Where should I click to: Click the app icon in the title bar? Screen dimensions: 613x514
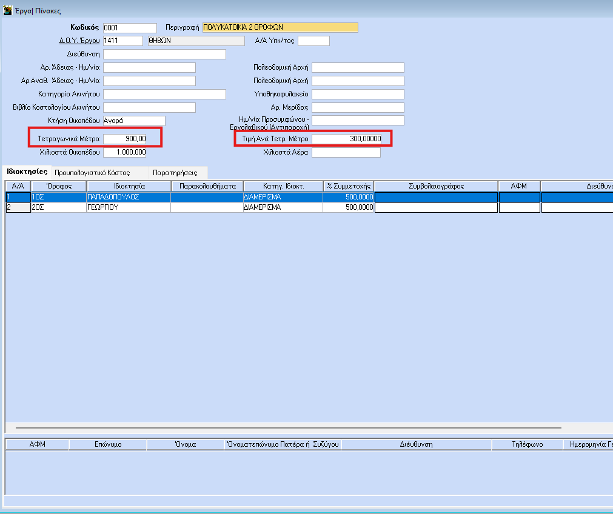(7, 11)
